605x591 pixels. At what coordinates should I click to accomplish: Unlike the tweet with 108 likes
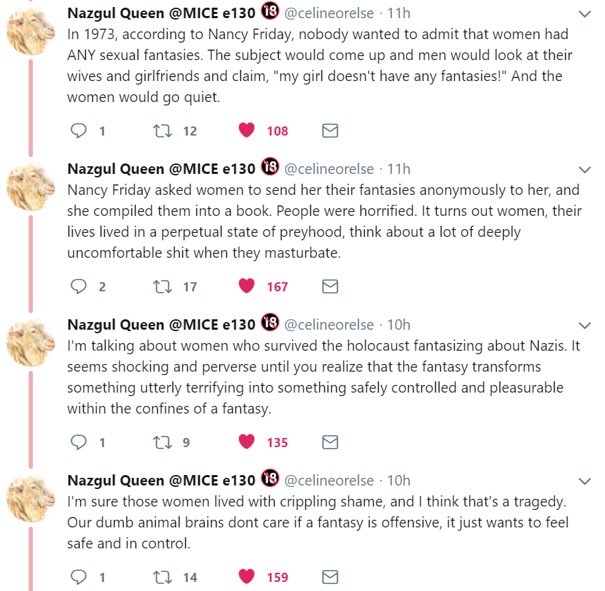(x=246, y=131)
